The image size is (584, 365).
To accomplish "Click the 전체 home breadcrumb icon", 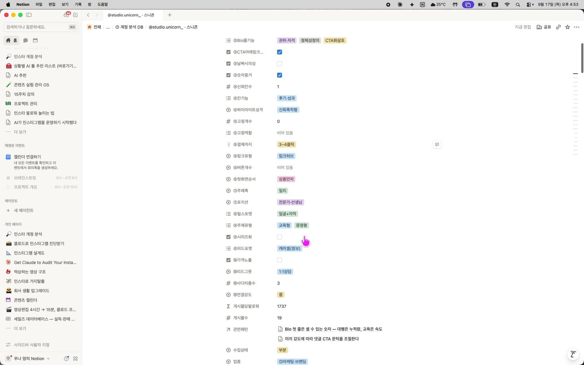I will tap(89, 27).
